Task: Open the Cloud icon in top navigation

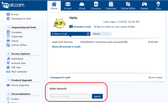Action: click(82, 4)
